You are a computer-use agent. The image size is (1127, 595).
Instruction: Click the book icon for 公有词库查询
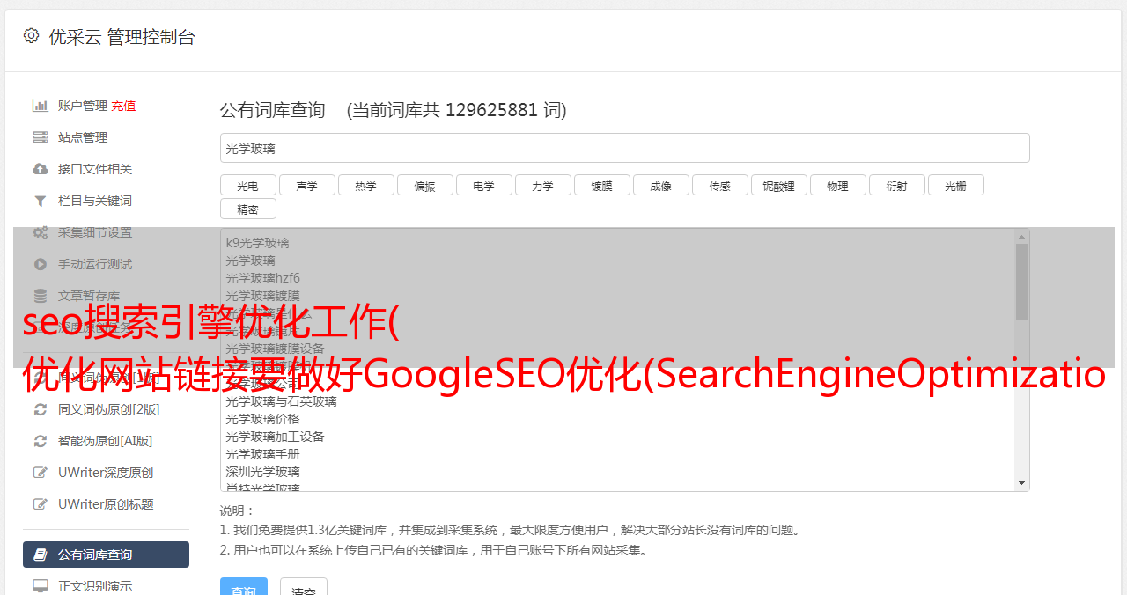pyautogui.click(x=41, y=555)
